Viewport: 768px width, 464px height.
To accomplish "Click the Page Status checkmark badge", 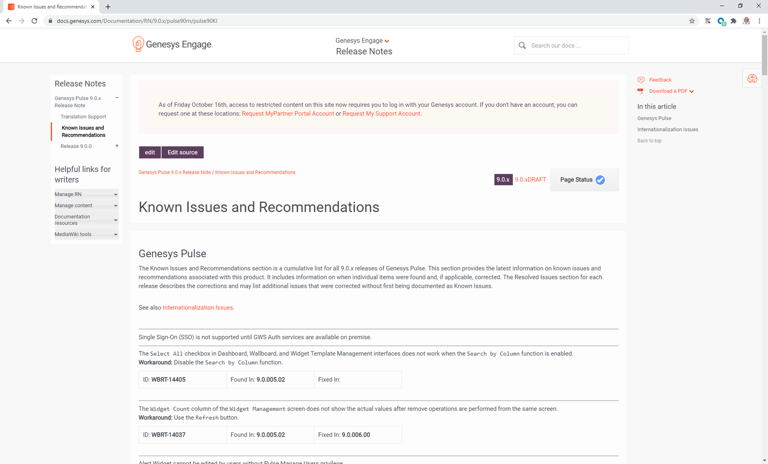I will pyautogui.click(x=600, y=180).
